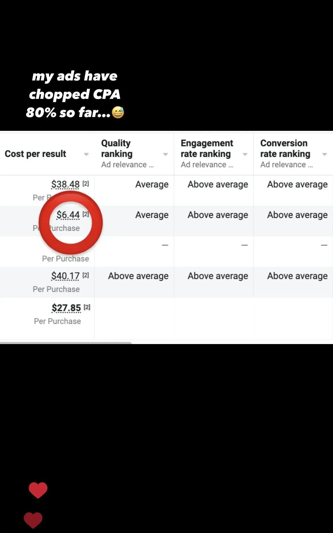Expand Quality ranking column dropdown arrow
Image resolution: width=333 pixels, height=533 pixels.
click(x=166, y=154)
